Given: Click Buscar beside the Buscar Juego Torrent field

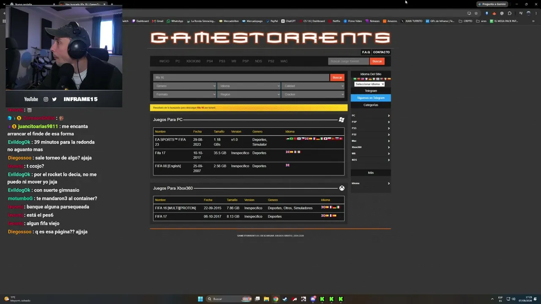Looking at the screenshot, I should click(x=377, y=61).
